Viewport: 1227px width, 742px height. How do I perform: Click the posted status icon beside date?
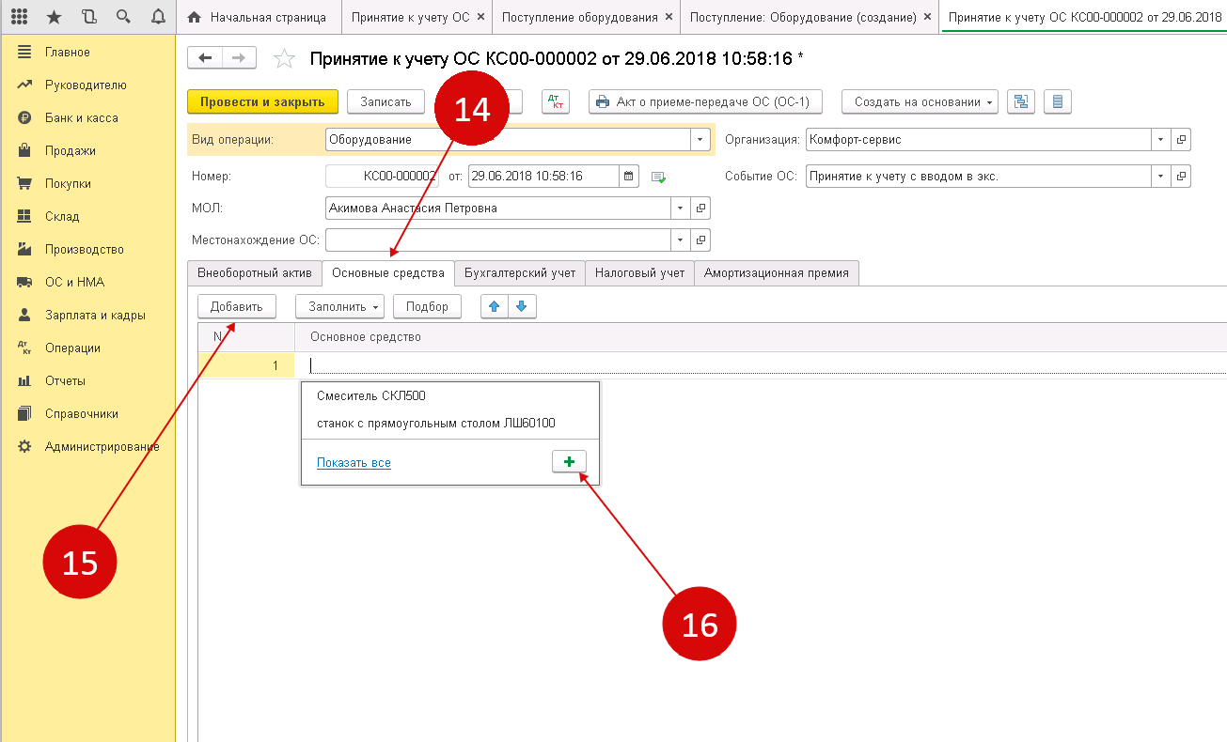[x=659, y=176]
